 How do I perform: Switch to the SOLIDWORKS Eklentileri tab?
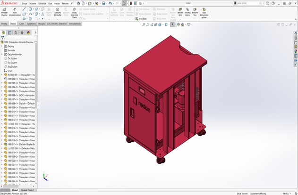[57, 23]
